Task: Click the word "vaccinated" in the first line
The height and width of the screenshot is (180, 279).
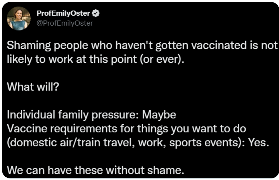Action: pos(219,45)
